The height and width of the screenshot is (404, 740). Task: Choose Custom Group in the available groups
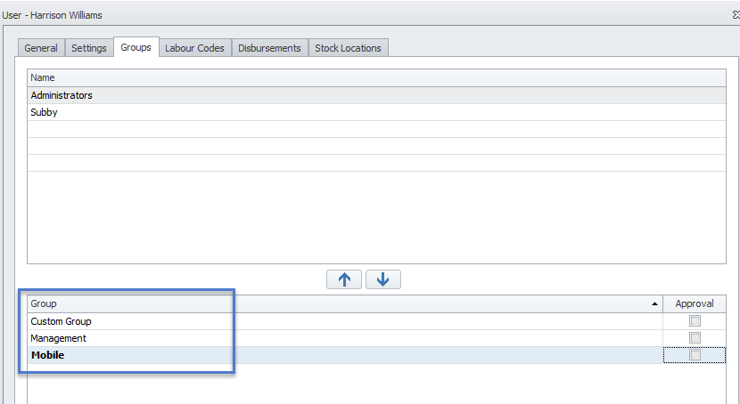(61, 321)
